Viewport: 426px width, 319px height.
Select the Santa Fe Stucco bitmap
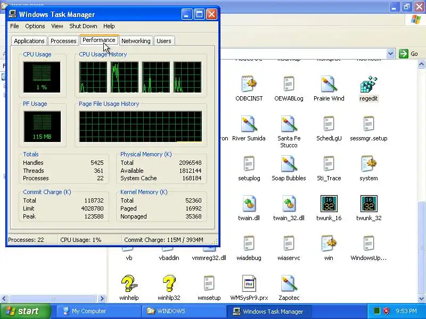(289, 124)
